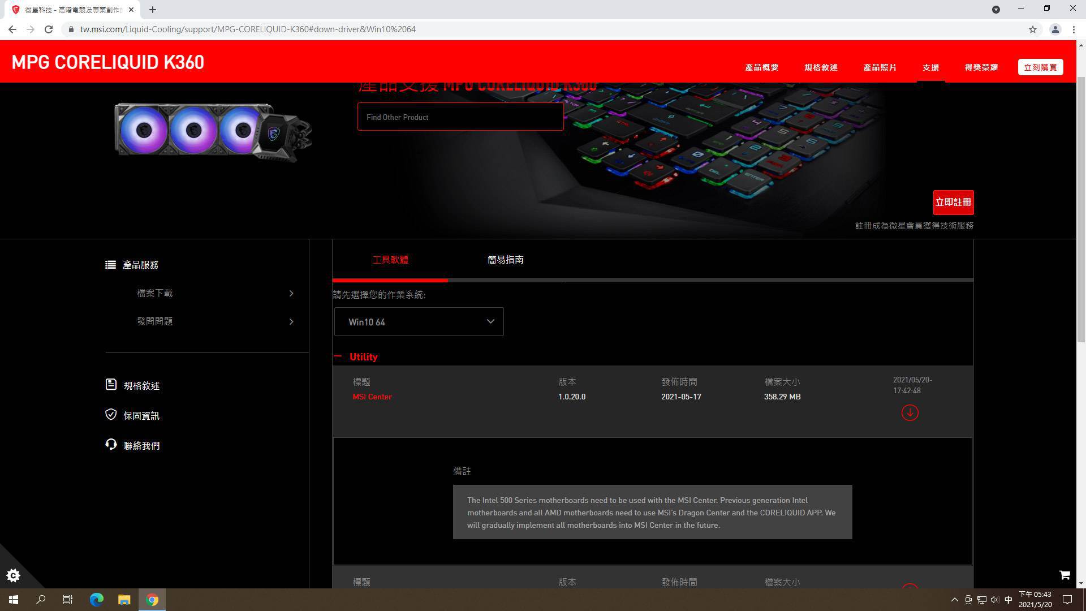Click the 立刻購買 button

[1040, 67]
